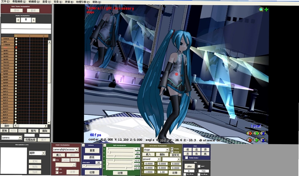Click the red bone marker on model
The width and height of the screenshot is (299, 176).
pos(176,74)
